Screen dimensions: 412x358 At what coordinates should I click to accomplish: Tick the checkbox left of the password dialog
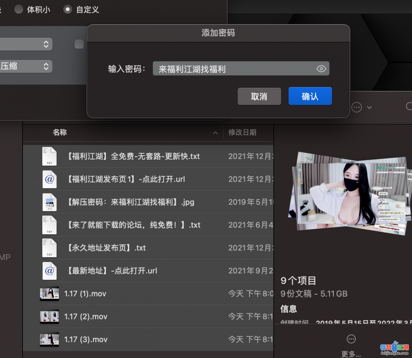[79, 44]
